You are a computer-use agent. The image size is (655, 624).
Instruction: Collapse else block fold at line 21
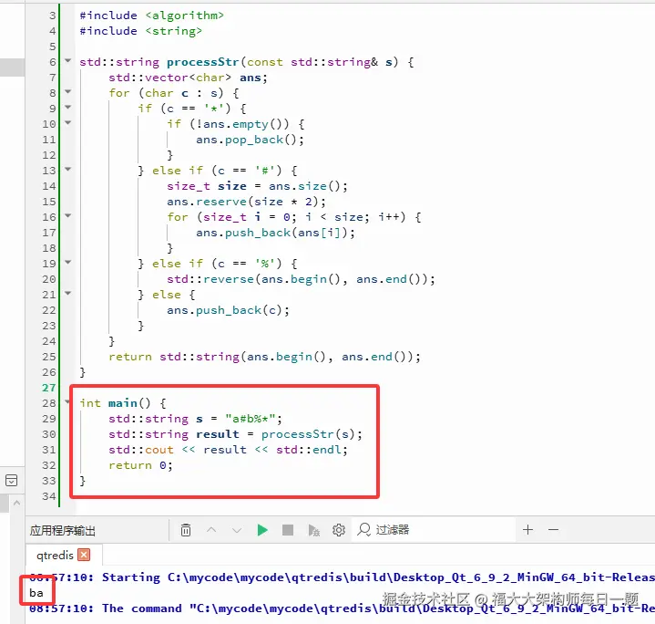pyautogui.click(x=67, y=293)
